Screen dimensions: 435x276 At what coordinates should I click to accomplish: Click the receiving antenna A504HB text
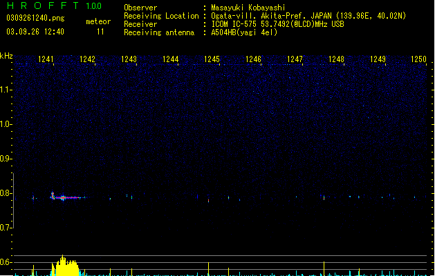(x=244, y=32)
